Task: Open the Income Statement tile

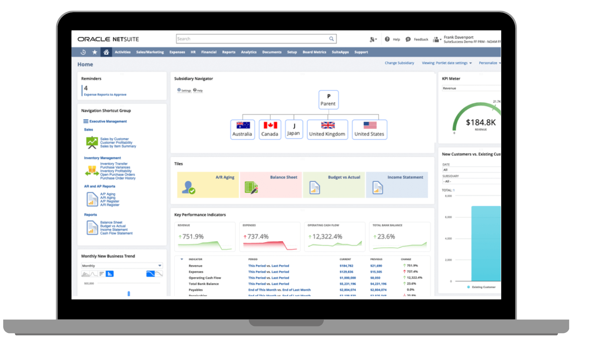Action: (397, 185)
